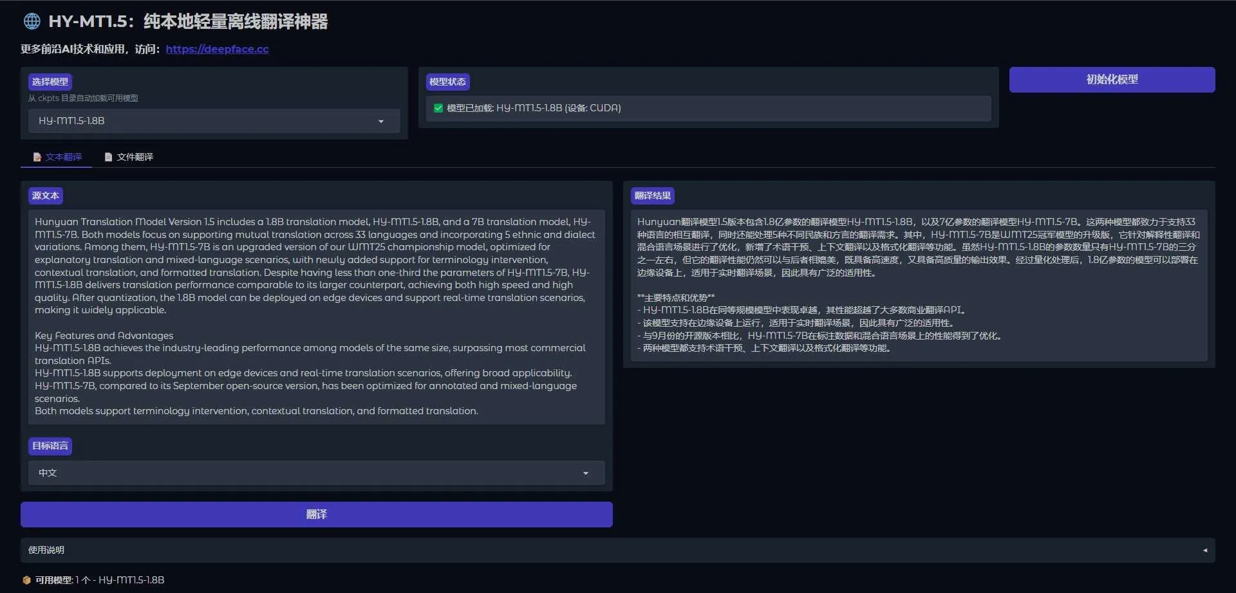Click the 翻译结果 label badge

653,196
